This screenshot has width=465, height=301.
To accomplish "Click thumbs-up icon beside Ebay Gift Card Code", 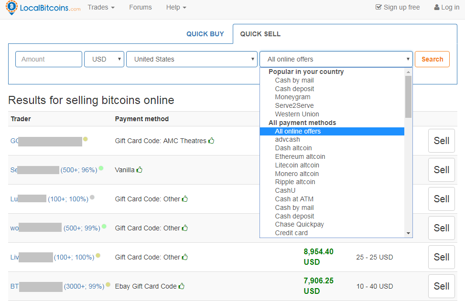I will pos(182,286).
